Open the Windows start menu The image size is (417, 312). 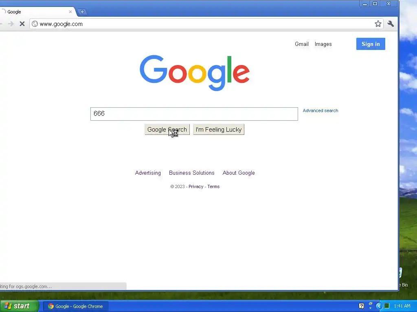[x=19, y=306]
